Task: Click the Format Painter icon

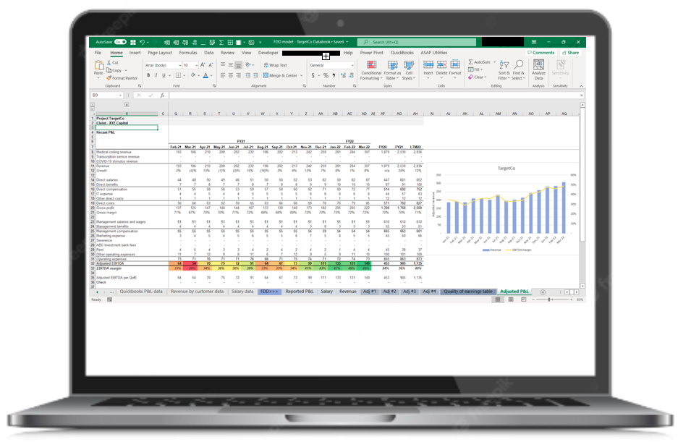Action: (x=122, y=78)
